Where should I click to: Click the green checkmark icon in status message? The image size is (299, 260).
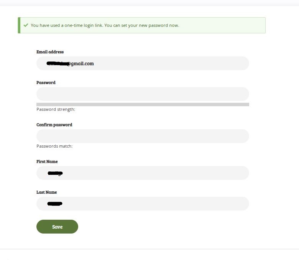pos(26,25)
